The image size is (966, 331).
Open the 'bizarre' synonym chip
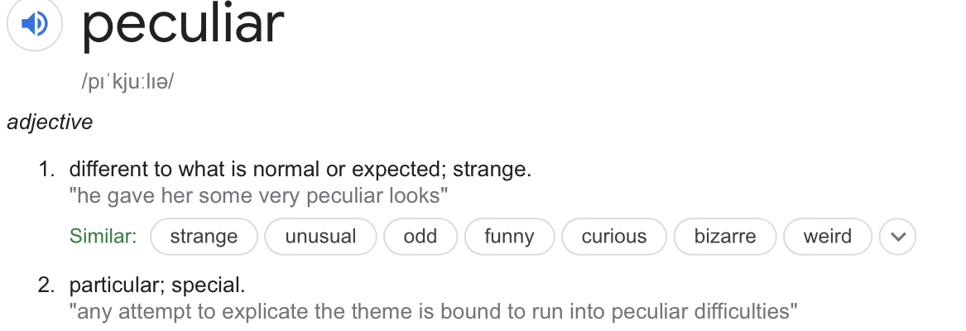click(725, 237)
